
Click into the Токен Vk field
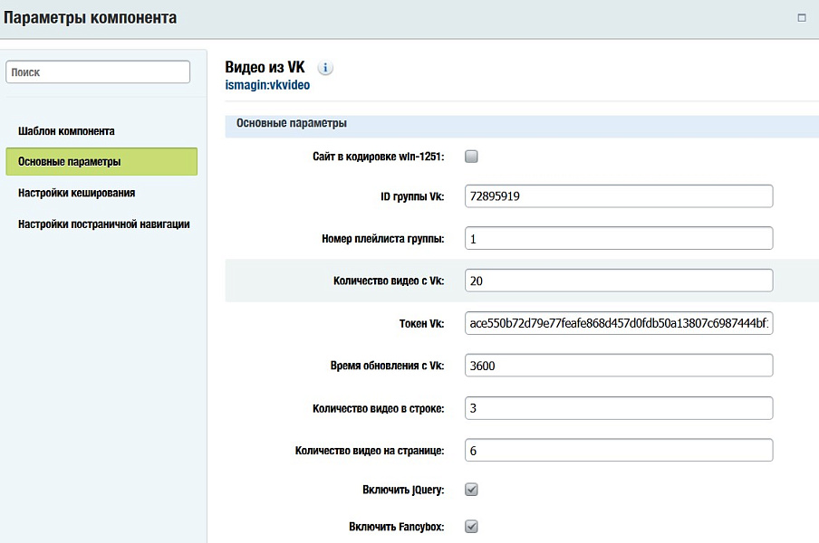tap(618, 323)
